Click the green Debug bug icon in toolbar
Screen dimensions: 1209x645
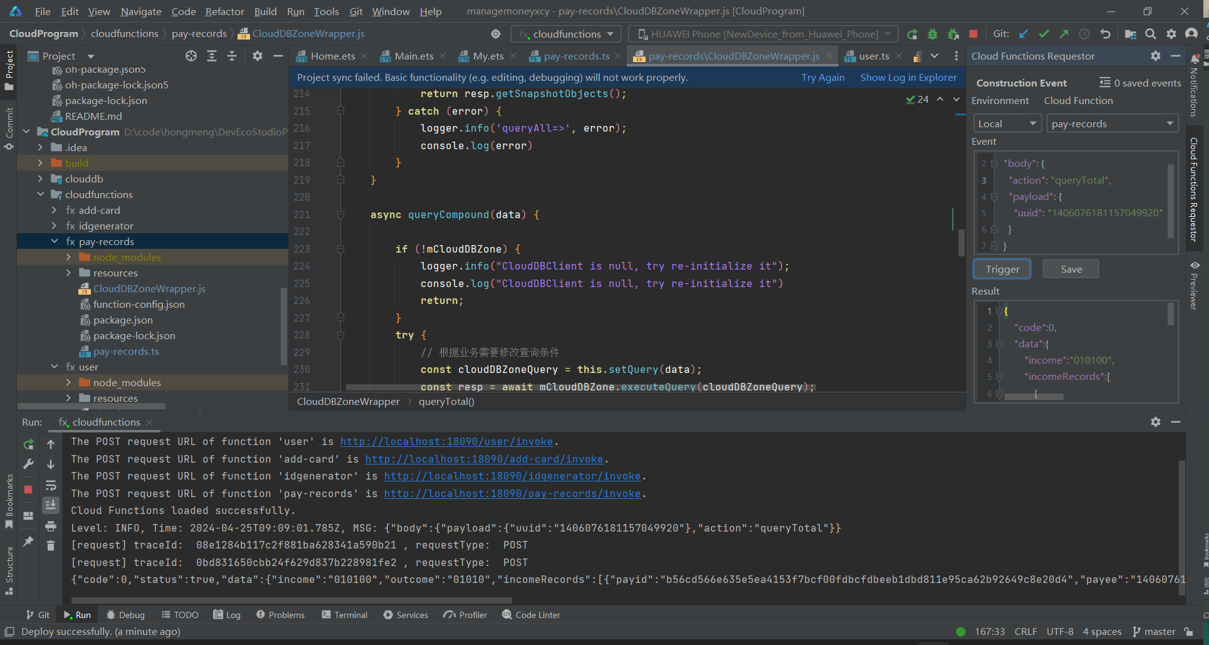933,34
